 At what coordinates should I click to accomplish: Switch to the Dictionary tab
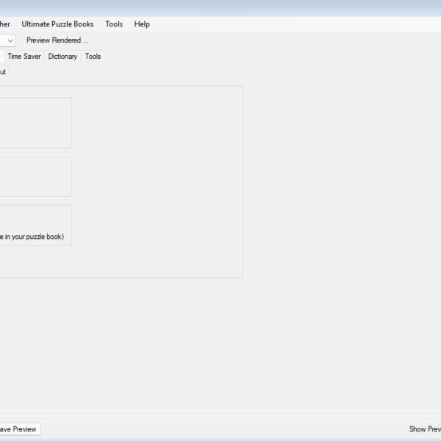[x=62, y=56]
